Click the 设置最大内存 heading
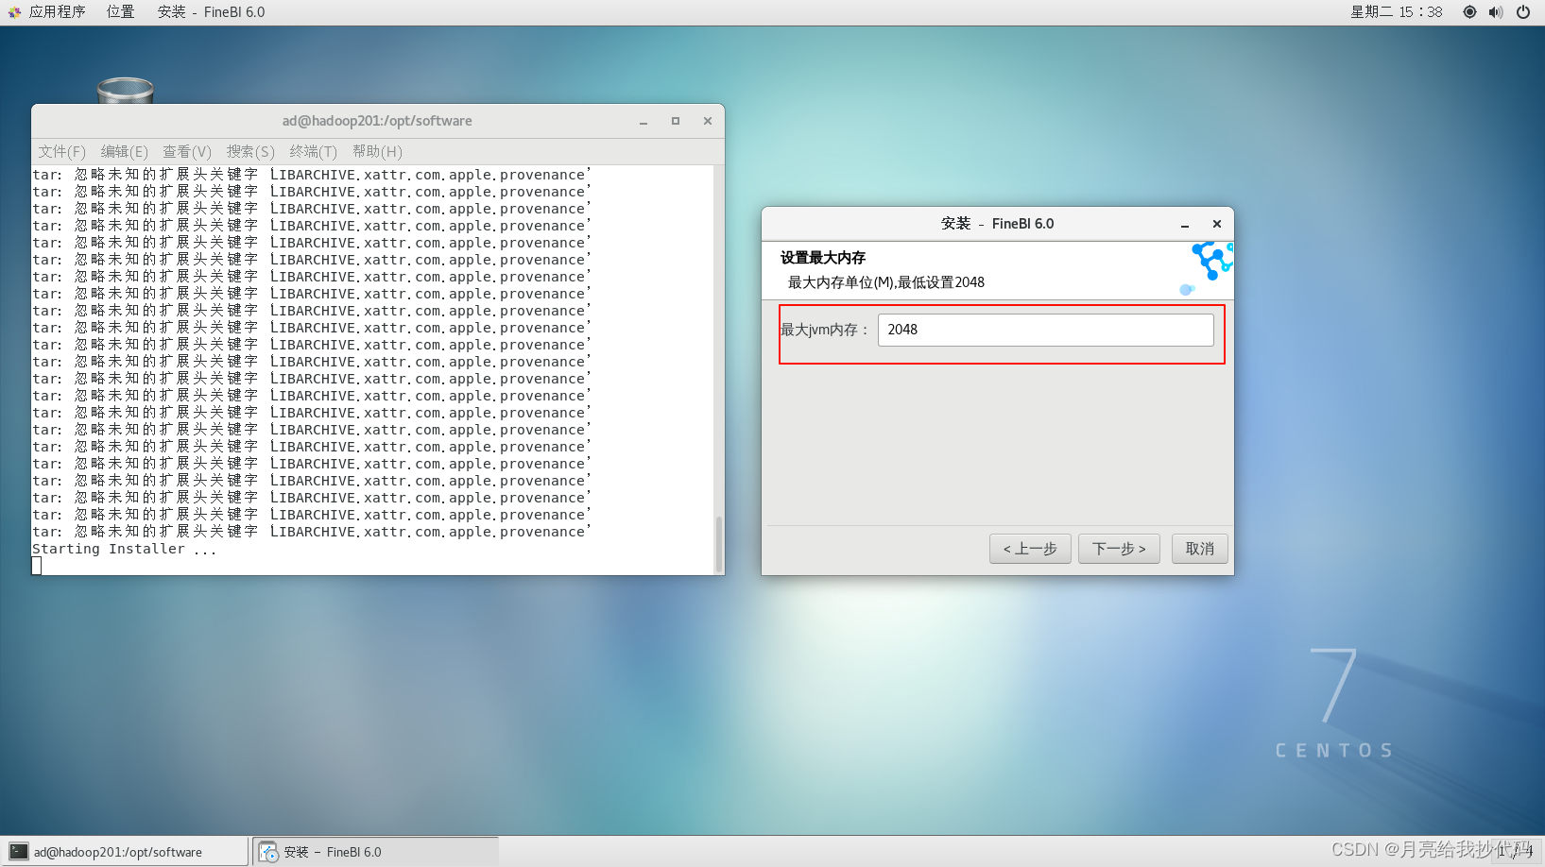This screenshot has width=1545, height=867. 823,258
